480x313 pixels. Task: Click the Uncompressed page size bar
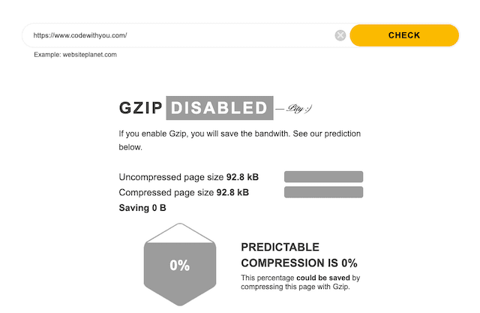coord(323,176)
